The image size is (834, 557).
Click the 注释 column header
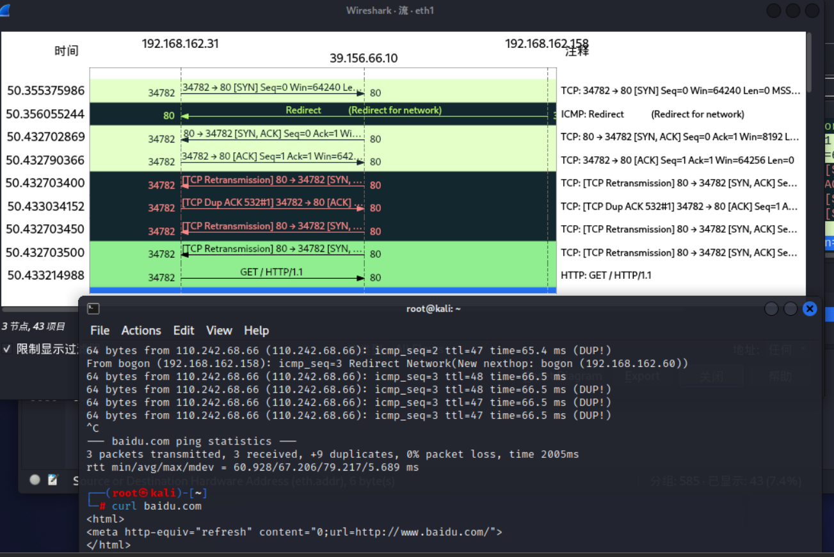pos(577,52)
